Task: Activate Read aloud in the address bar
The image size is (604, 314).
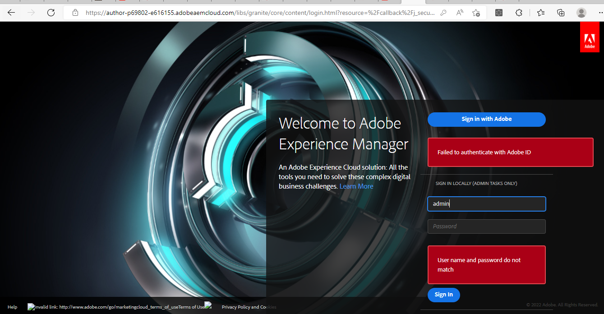Action: coord(459,13)
